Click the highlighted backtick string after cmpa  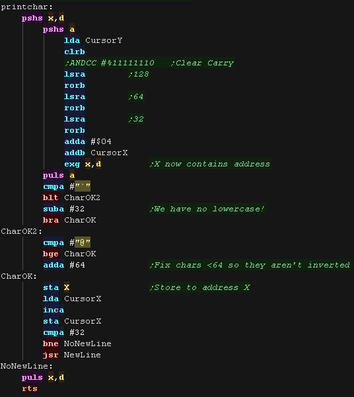pyautogui.click(x=83, y=186)
